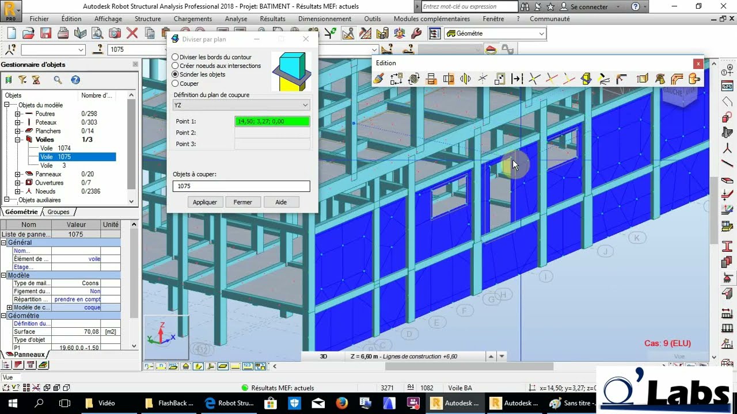Click the keyword search box in title bar
This screenshot has width=737, height=414.
click(x=469, y=7)
